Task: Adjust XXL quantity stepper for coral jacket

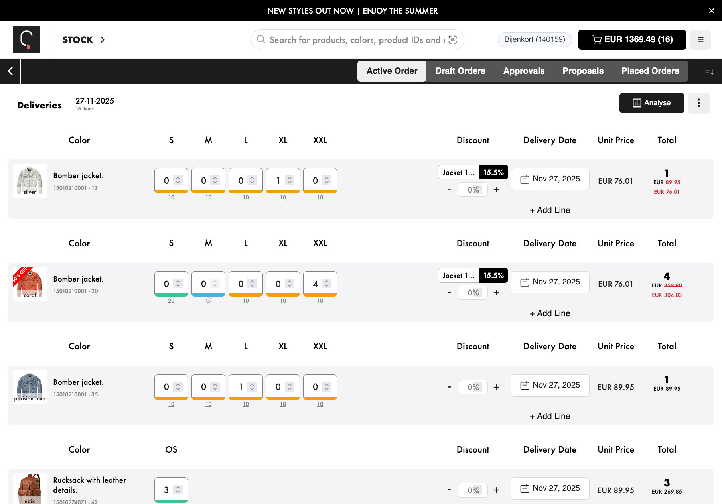Action: click(327, 283)
